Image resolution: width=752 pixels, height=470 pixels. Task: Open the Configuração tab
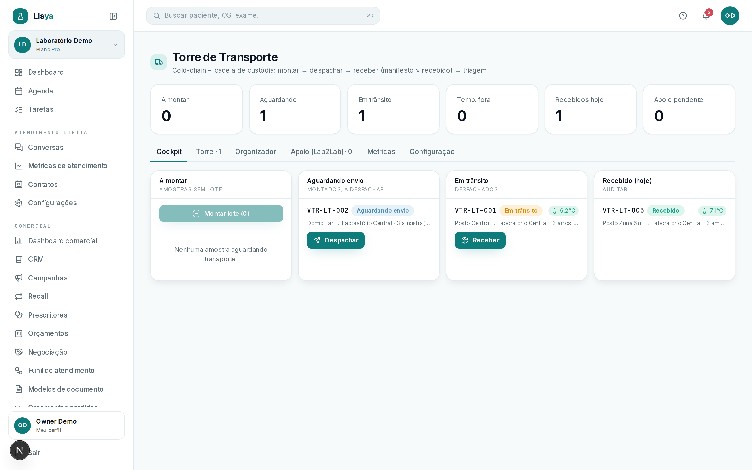(432, 152)
